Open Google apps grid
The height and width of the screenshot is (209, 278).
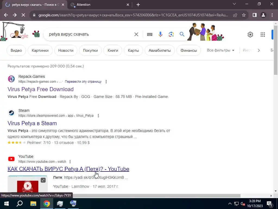[x=263, y=35]
